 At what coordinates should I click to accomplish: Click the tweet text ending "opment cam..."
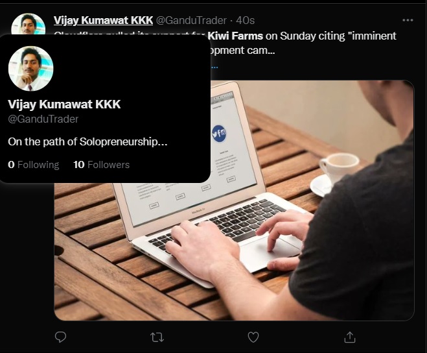click(x=242, y=50)
